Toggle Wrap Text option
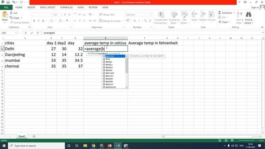265x149 pixels. [x=107, y=15]
